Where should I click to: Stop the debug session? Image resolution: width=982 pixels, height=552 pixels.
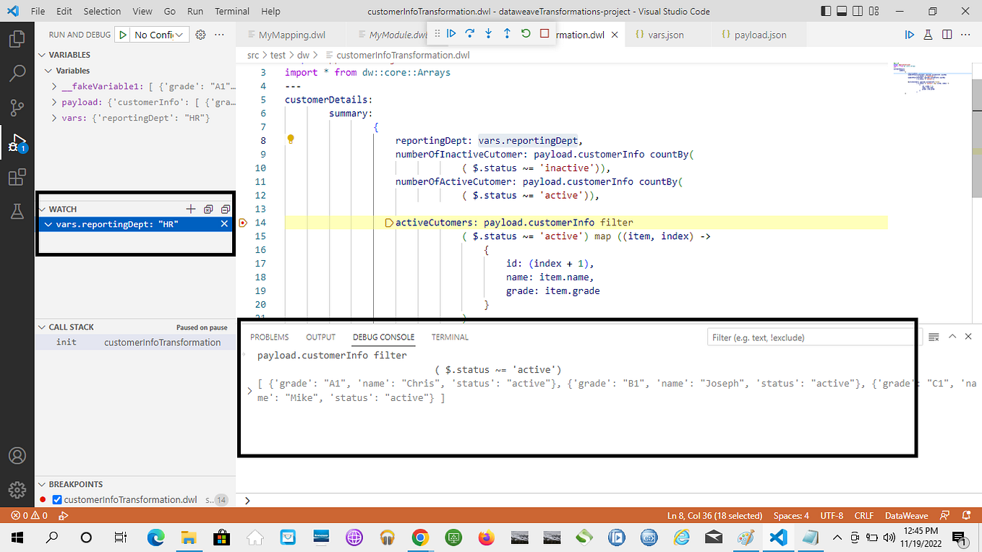[546, 33]
